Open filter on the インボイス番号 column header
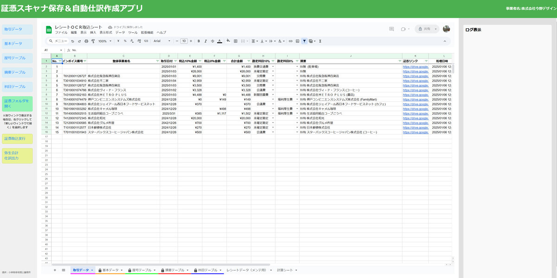The image size is (557, 278). point(84,61)
